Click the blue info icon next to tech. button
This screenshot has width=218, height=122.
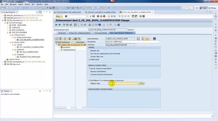tap(154, 39)
